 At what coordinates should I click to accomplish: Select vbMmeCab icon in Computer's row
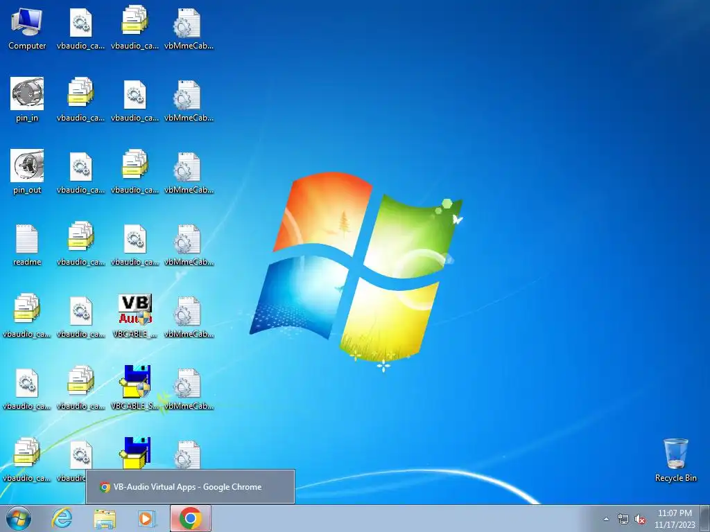pyautogui.click(x=189, y=29)
